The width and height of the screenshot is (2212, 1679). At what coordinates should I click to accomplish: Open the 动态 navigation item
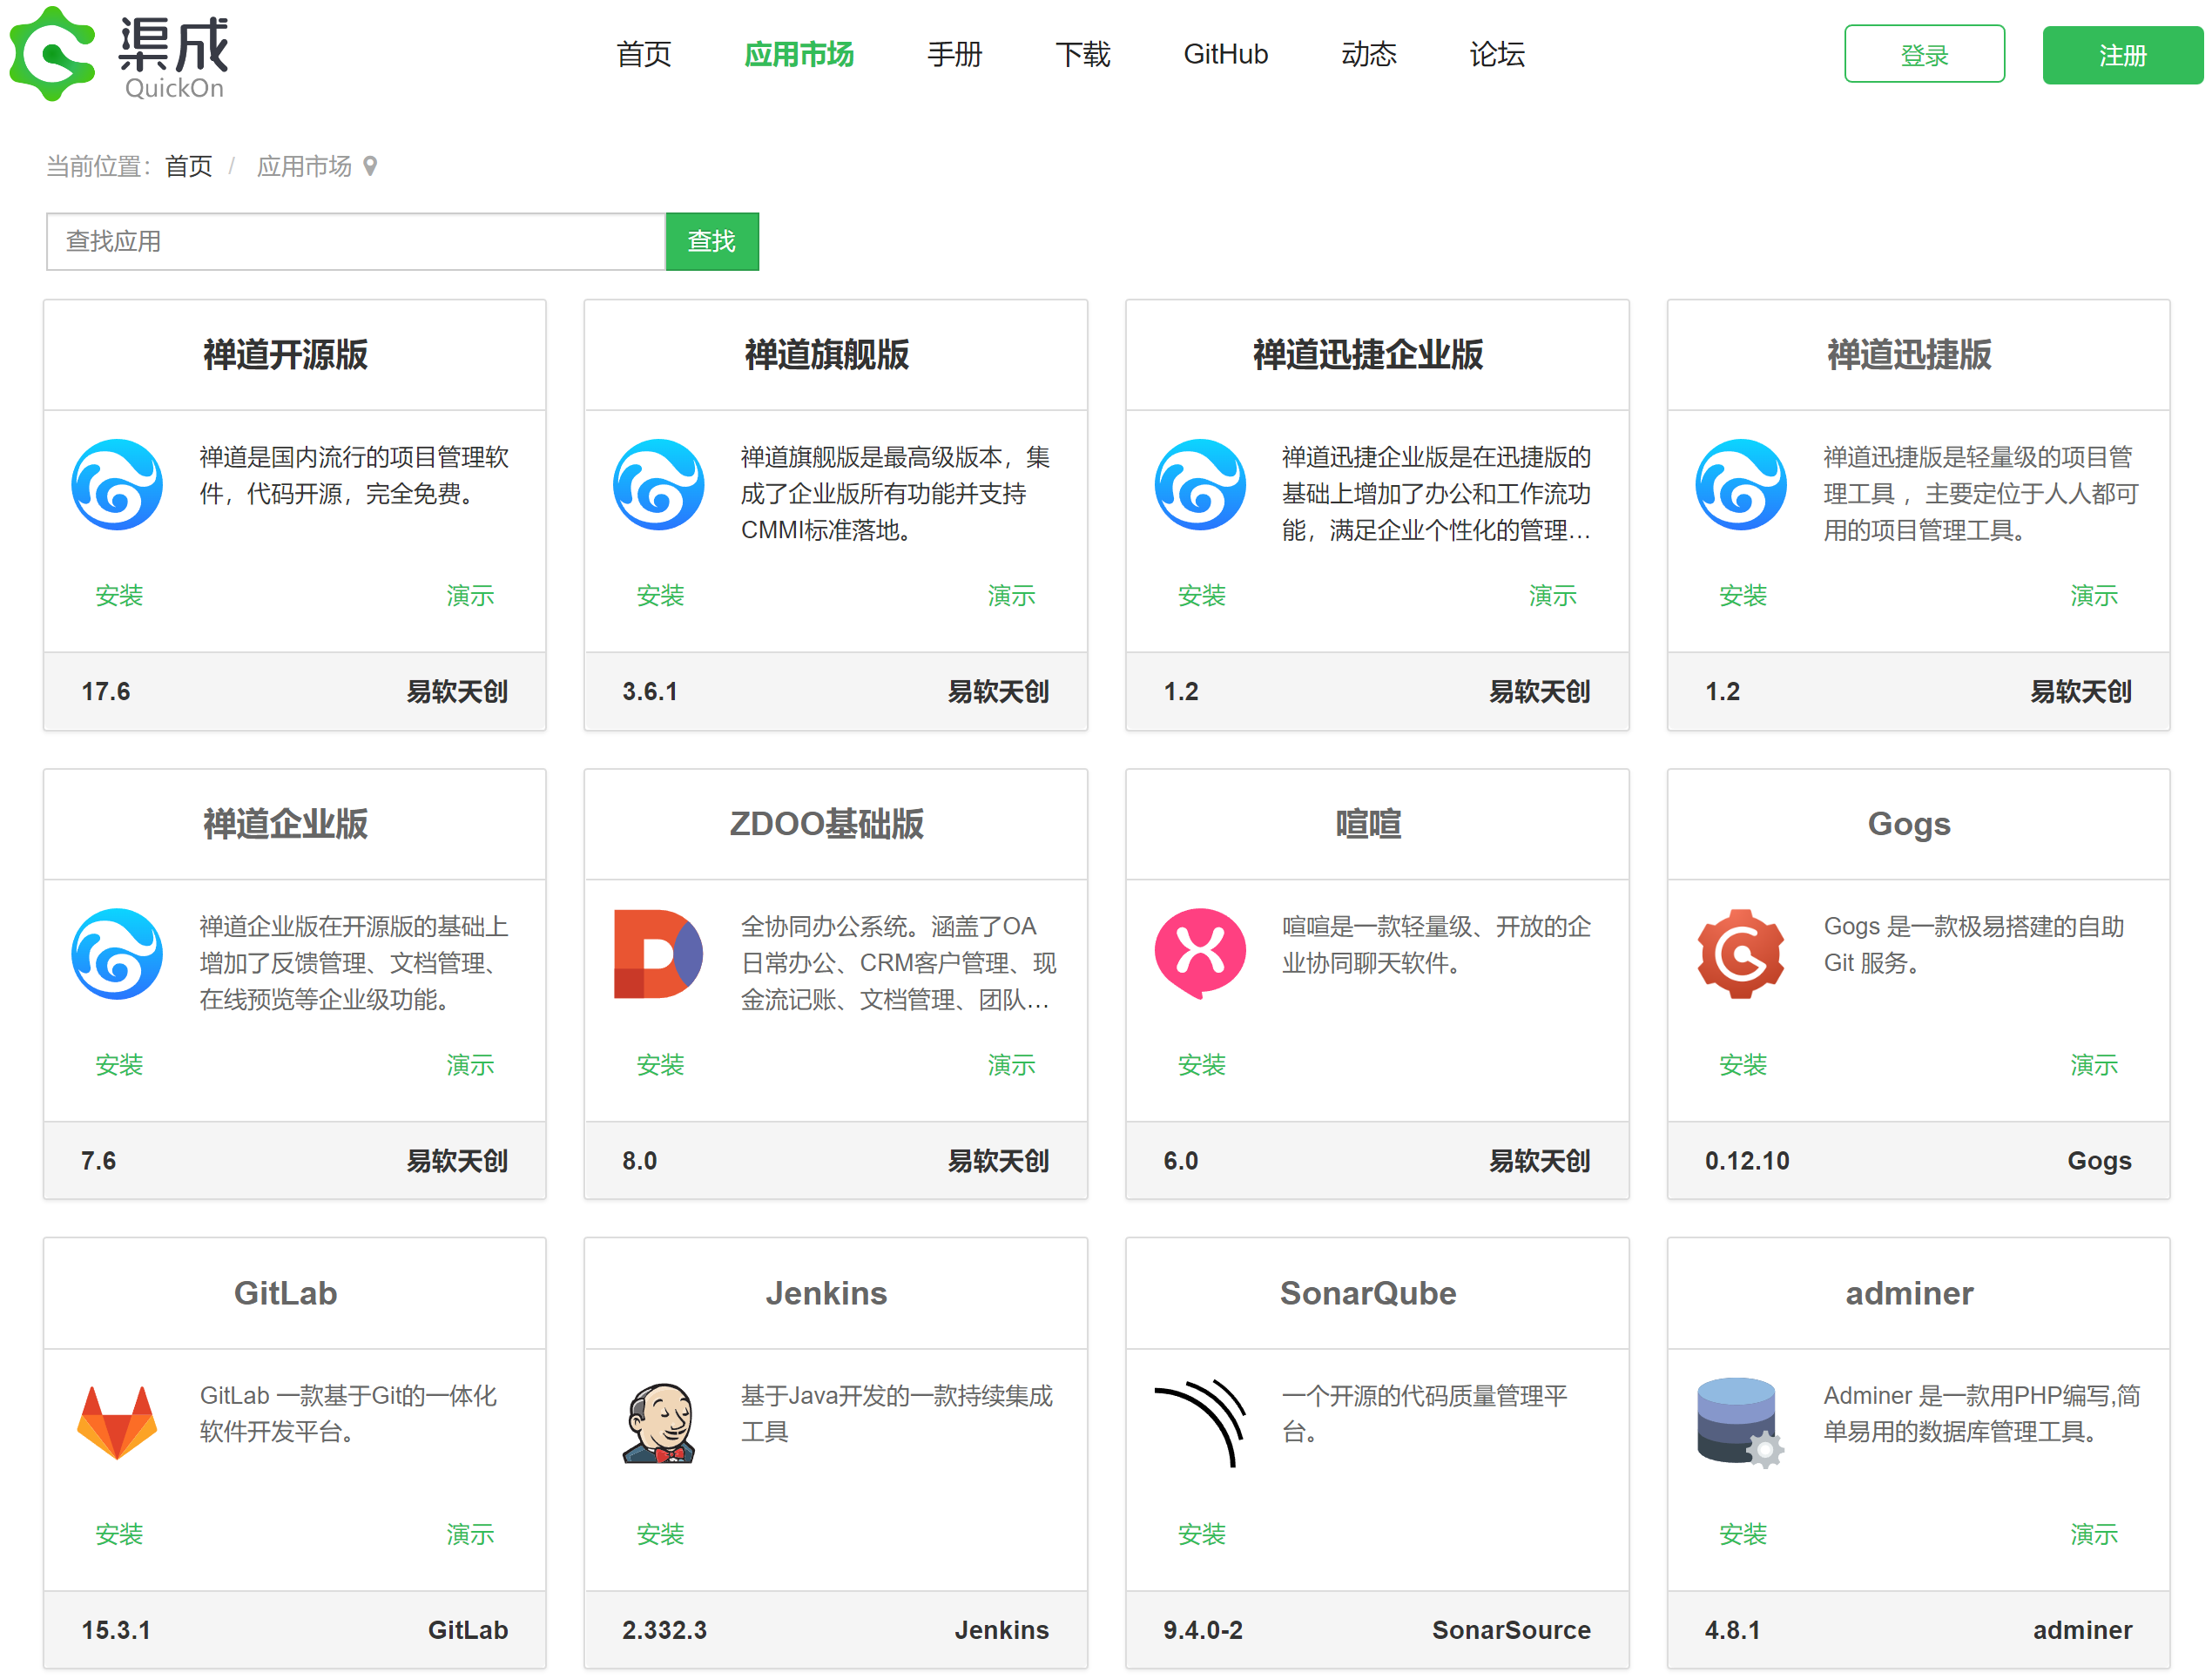tap(1368, 54)
